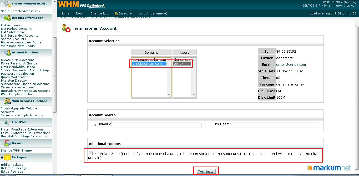Click the Themes section icon
This screenshot has width=359, height=176.
(x=7, y=143)
